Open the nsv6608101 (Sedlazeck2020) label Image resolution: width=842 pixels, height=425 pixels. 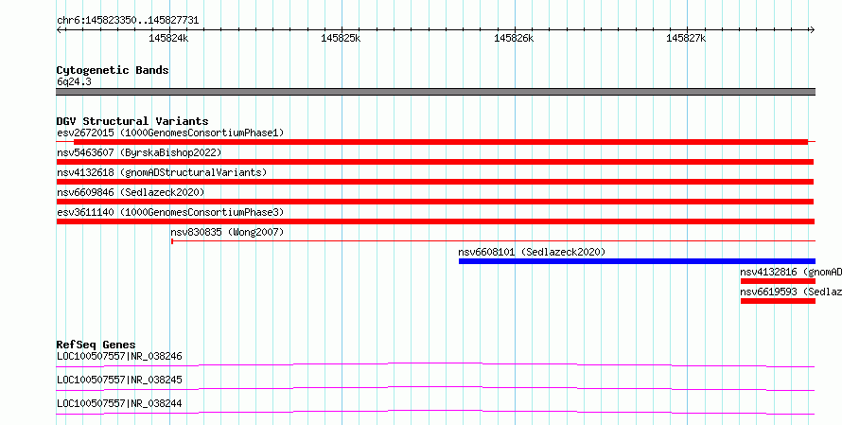coord(532,252)
